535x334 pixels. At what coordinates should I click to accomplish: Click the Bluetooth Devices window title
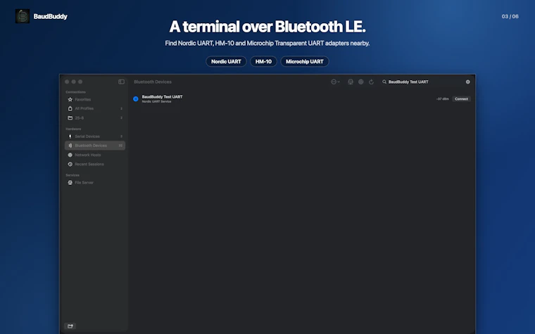pyautogui.click(x=153, y=82)
